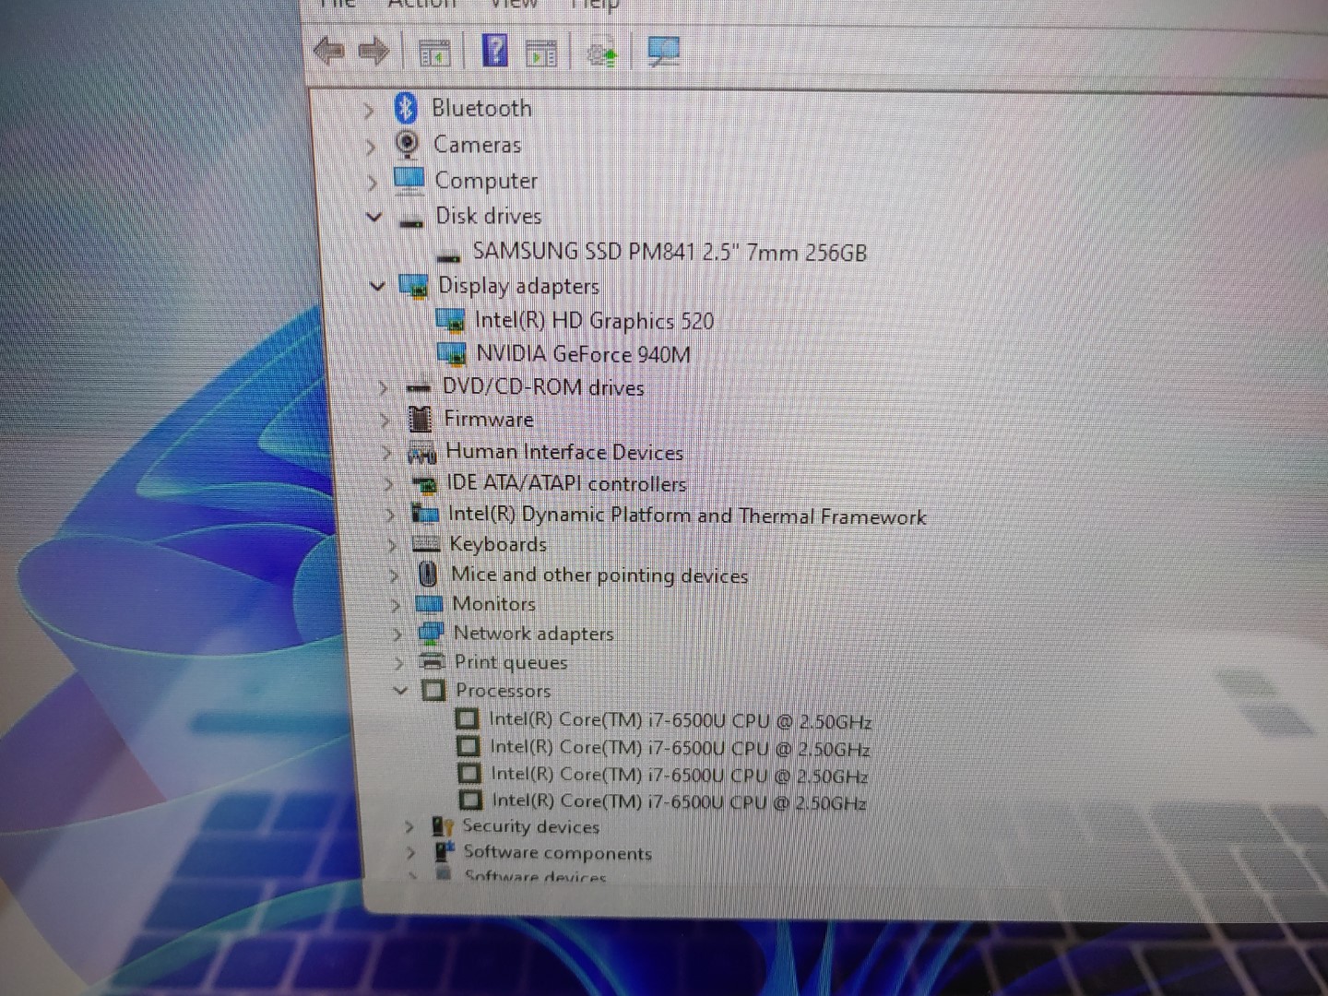Select SAMSUNG SSD PM841 256GB drive
1328x996 pixels.
click(670, 252)
